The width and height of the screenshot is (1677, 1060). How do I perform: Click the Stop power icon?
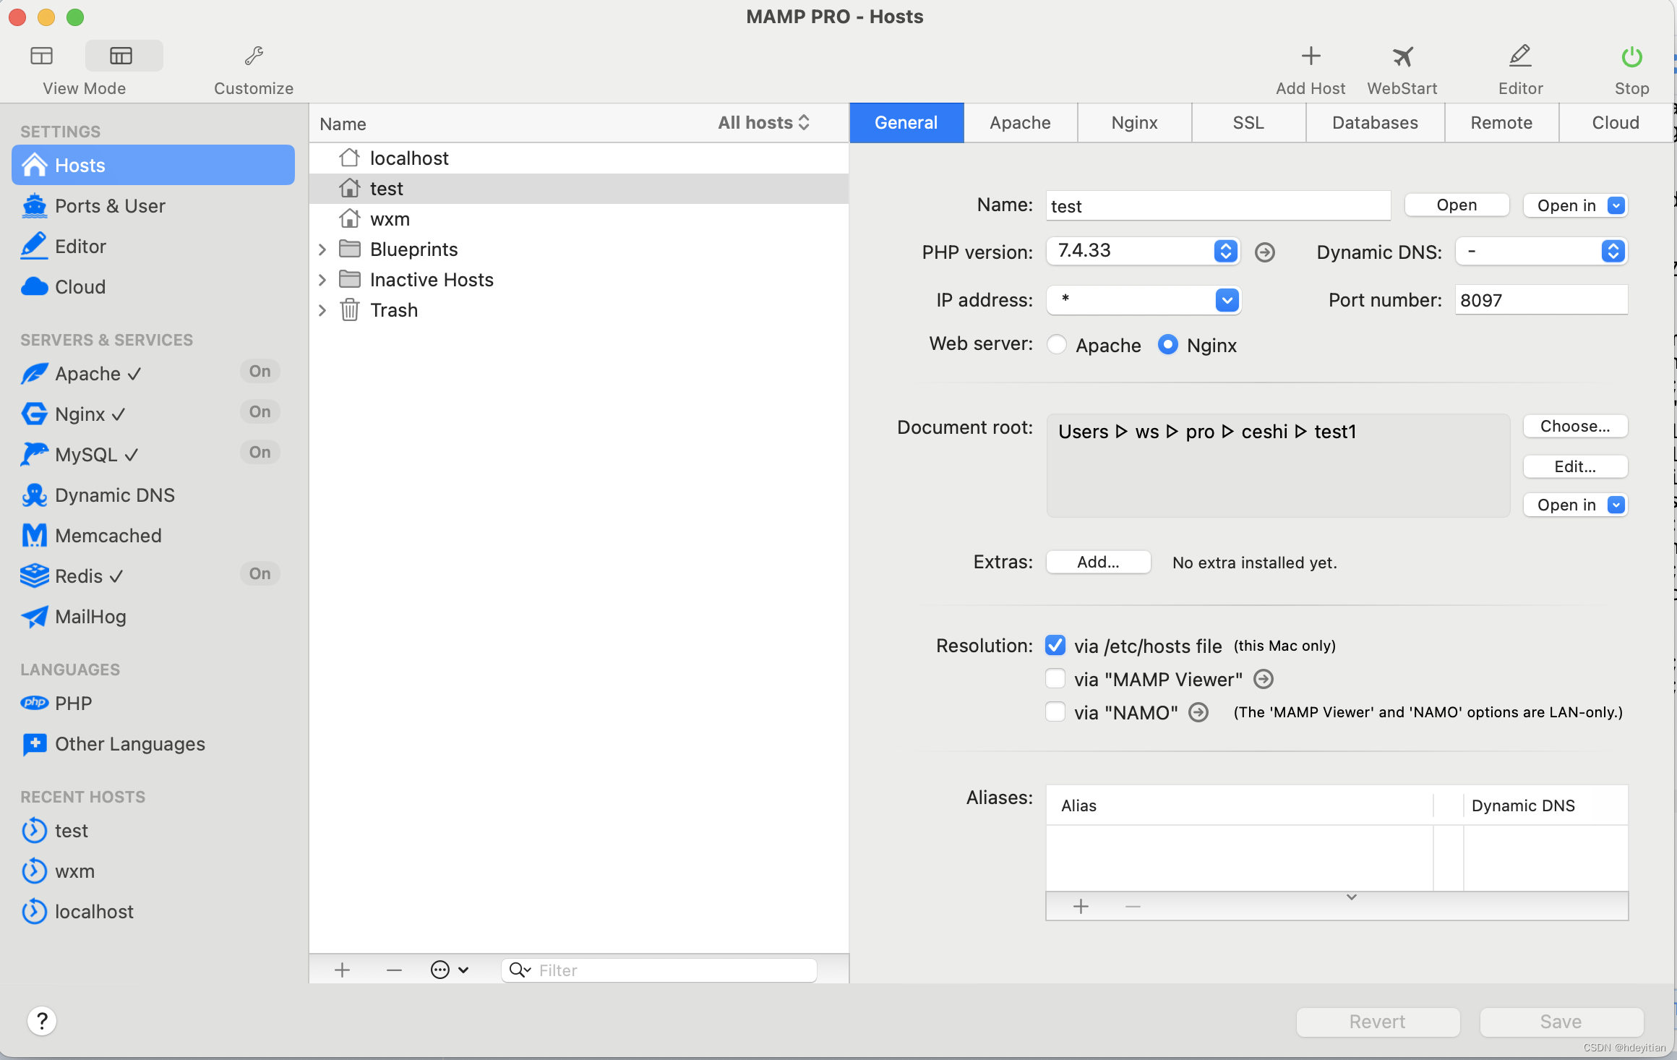pyautogui.click(x=1631, y=56)
